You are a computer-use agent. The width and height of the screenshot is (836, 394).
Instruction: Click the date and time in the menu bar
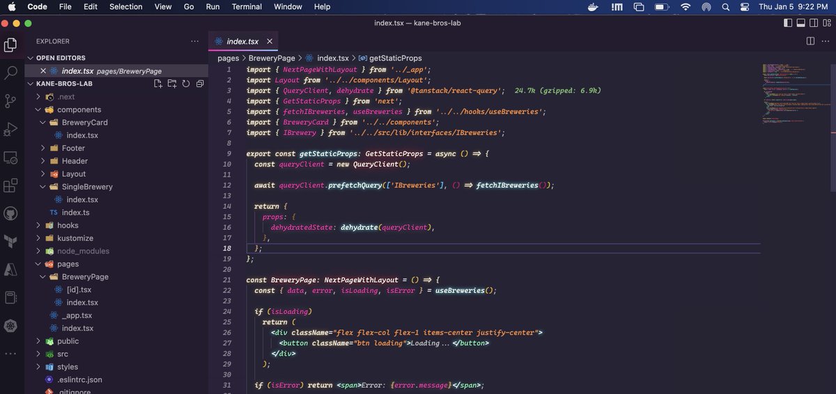tap(794, 7)
